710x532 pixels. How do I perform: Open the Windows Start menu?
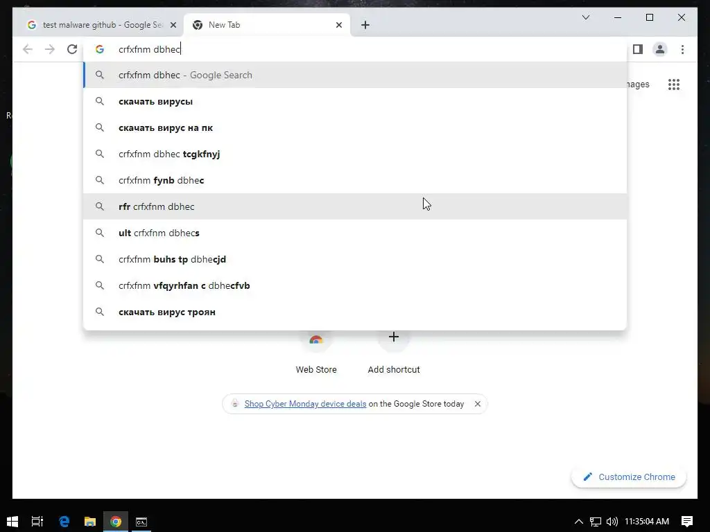click(x=12, y=522)
